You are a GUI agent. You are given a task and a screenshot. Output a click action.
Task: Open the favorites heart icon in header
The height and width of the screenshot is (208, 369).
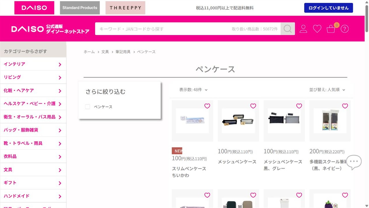317,29
